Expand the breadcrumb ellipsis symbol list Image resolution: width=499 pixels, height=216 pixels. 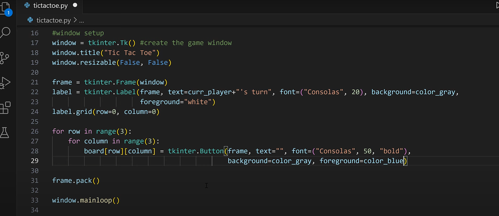82,21
